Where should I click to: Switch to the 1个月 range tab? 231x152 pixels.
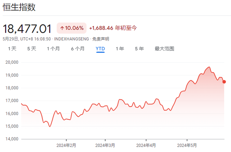tap(53, 48)
